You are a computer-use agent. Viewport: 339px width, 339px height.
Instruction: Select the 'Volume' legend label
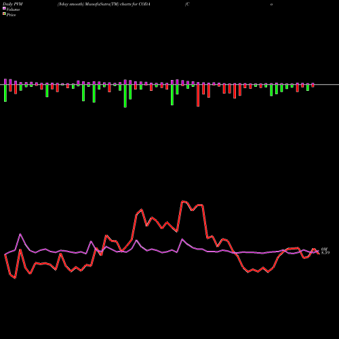click(13, 9)
